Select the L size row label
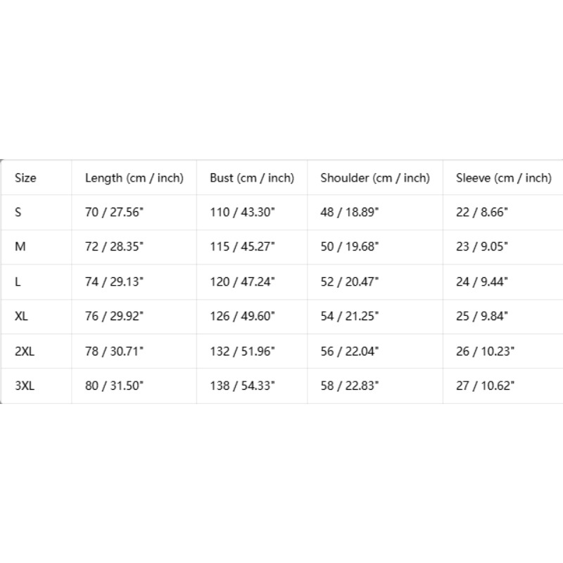This screenshot has height=563, width=563. click(x=18, y=282)
